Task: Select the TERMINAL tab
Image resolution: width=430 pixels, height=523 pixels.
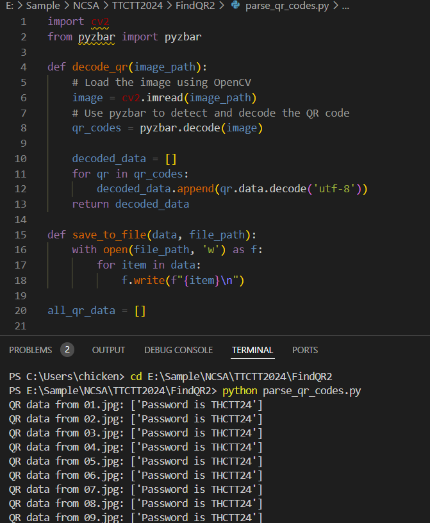Action: pyautogui.click(x=252, y=350)
